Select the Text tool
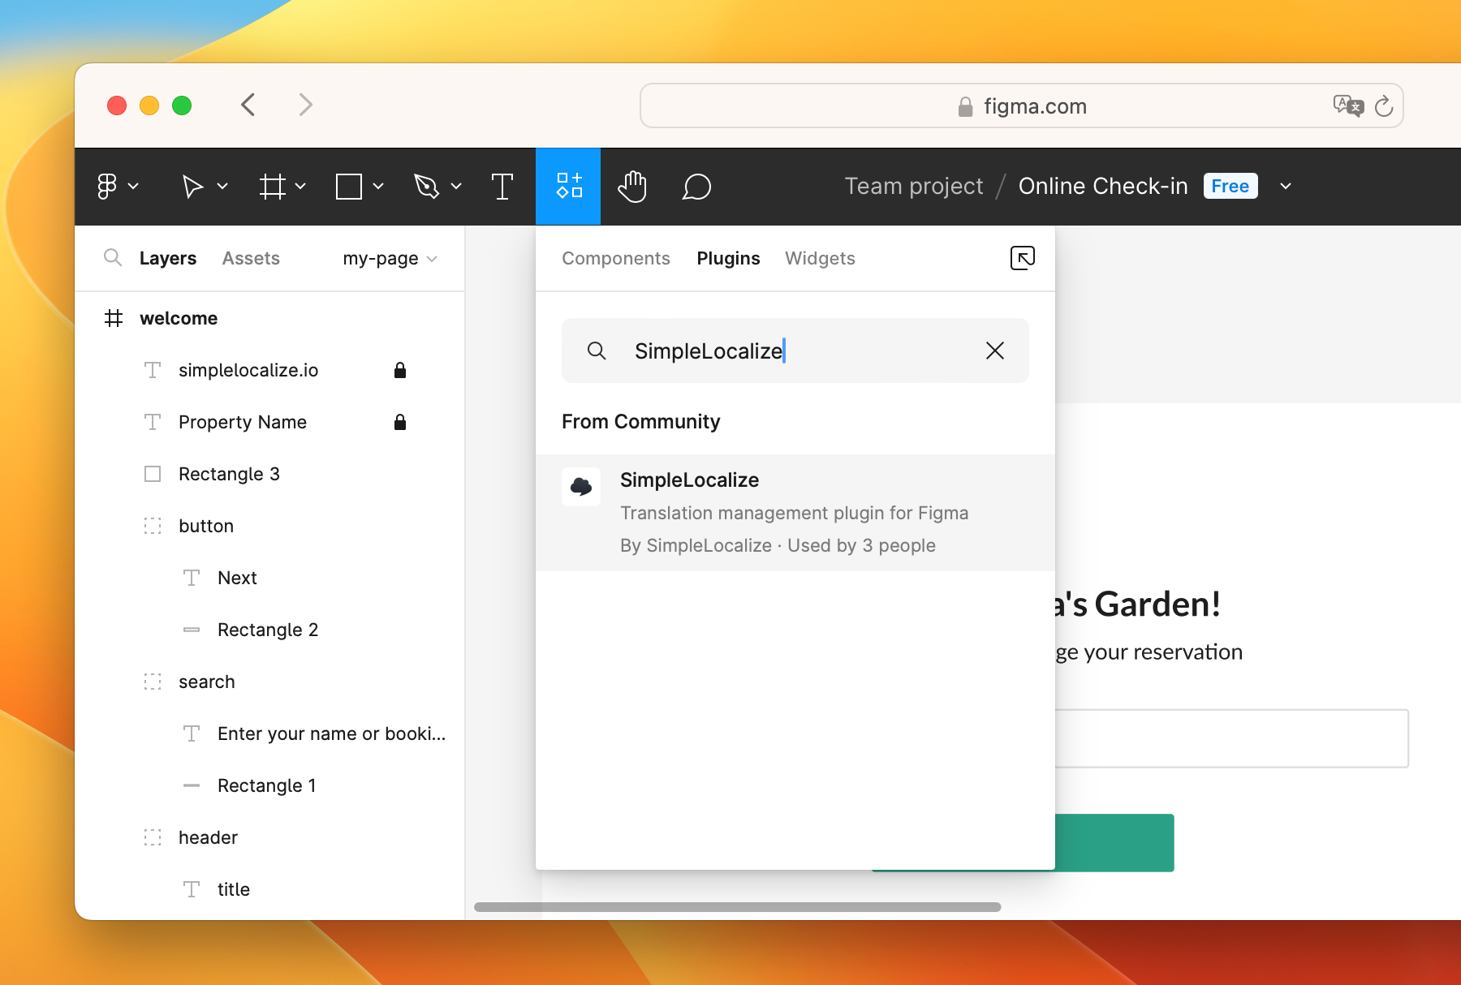The image size is (1461, 985). [x=502, y=187]
